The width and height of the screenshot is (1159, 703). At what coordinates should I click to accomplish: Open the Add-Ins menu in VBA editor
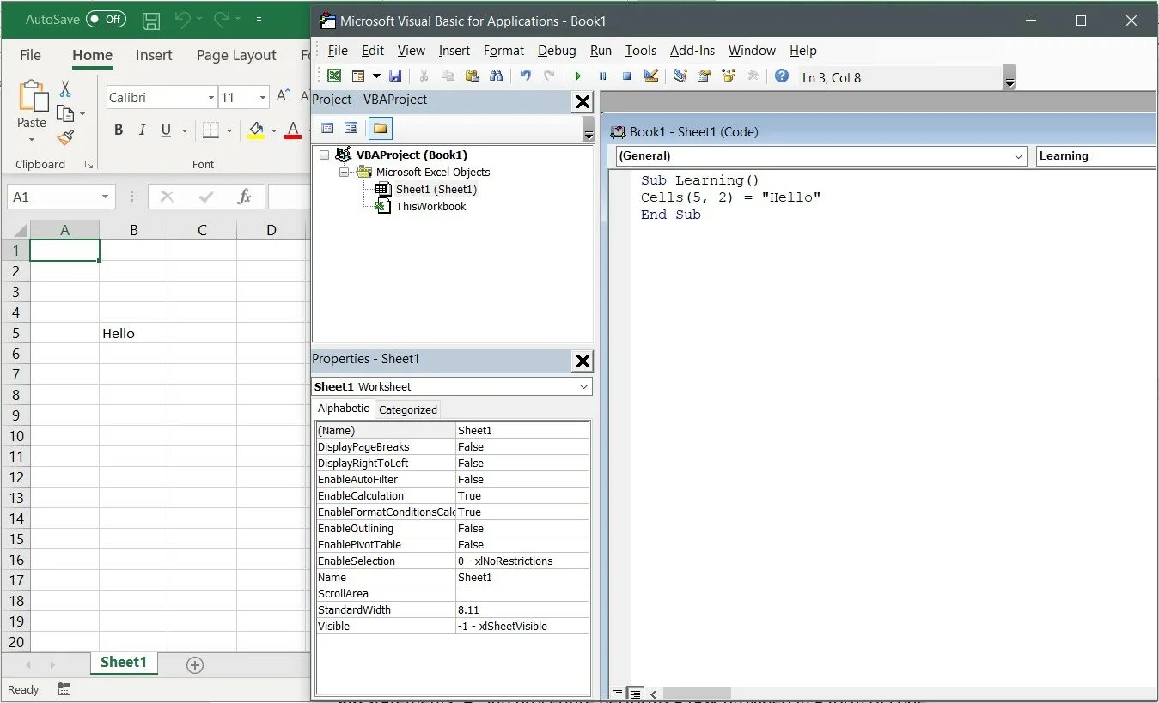692,51
